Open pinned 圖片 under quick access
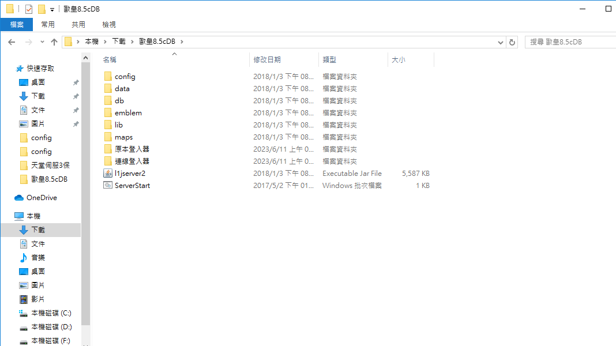The image size is (616, 346). click(37, 124)
